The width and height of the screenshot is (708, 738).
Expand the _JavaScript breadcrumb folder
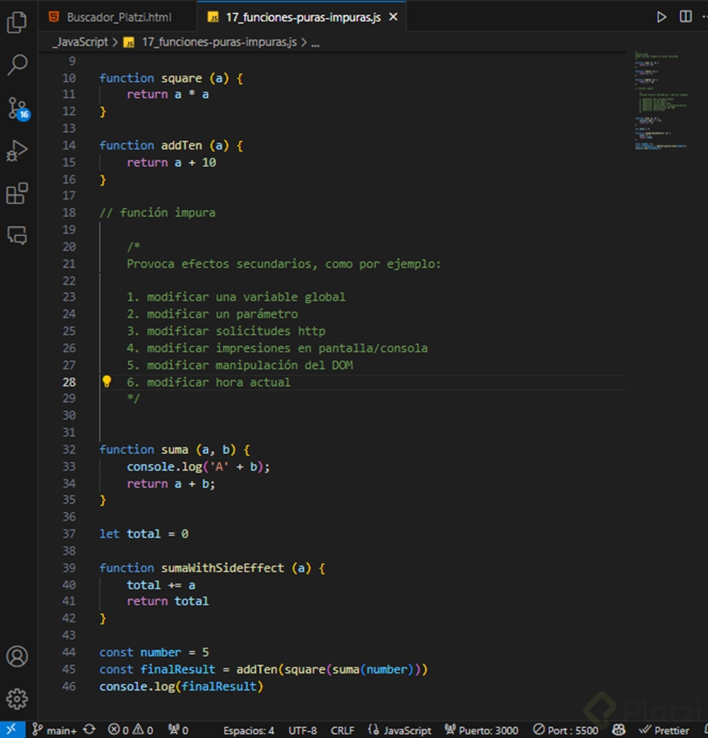tap(80, 42)
